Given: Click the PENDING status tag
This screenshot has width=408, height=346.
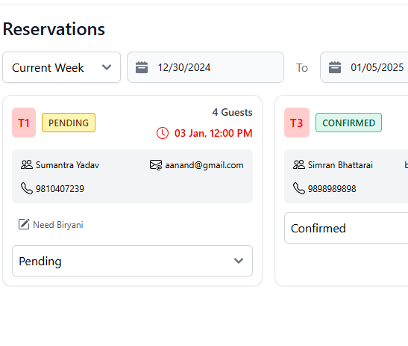Looking at the screenshot, I should (x=69, y=123).
